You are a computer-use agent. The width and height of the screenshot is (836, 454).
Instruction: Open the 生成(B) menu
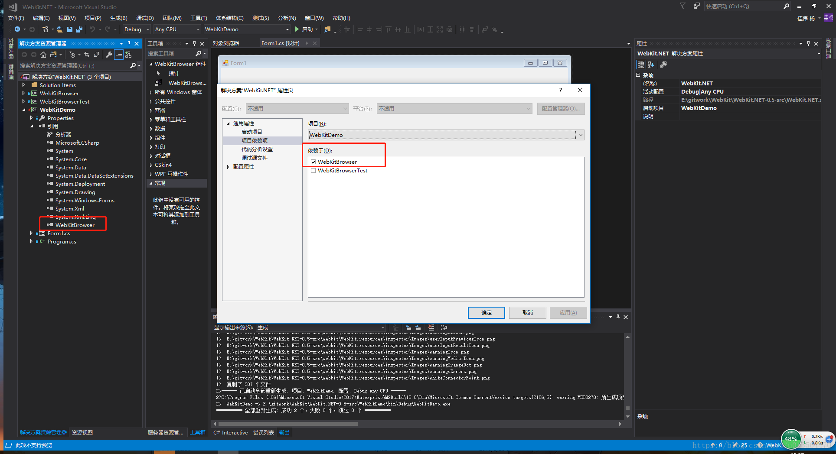[x=118, y=18]
